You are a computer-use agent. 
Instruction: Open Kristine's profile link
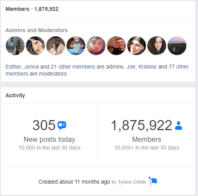click(x=147, y=67)
